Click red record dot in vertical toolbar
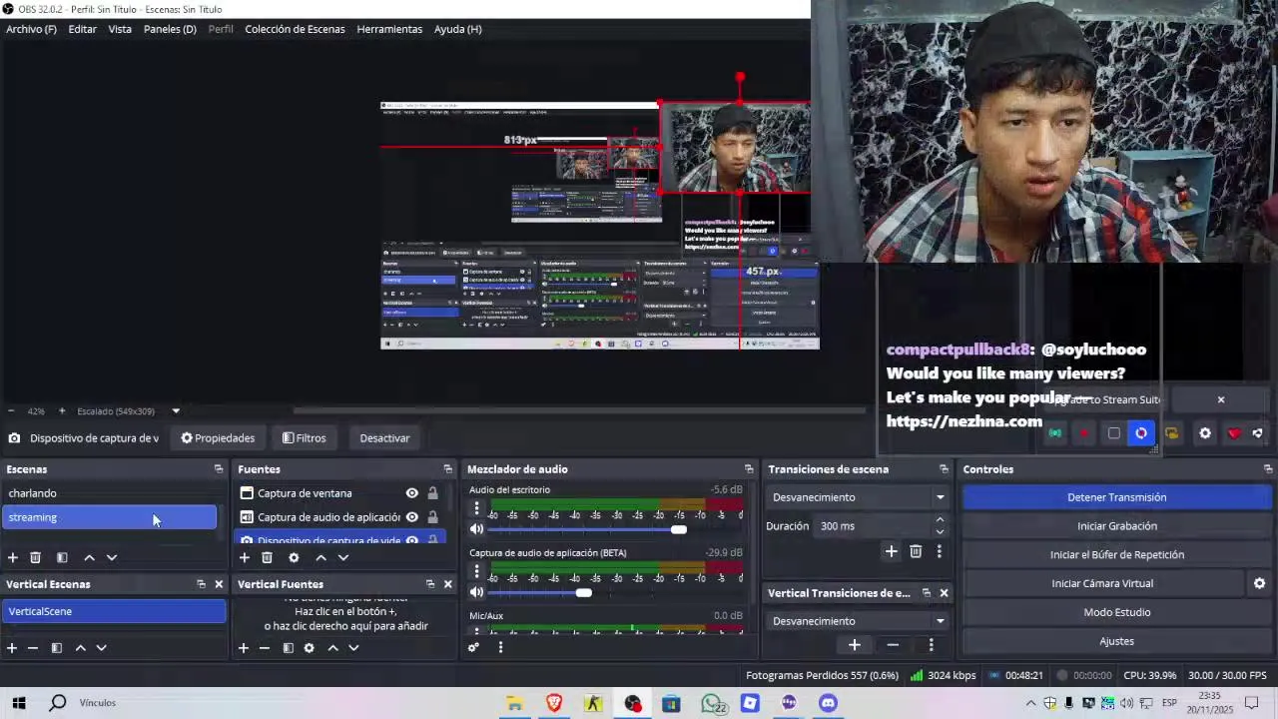Screen dimensions: 1278x719 point(1084,433)
